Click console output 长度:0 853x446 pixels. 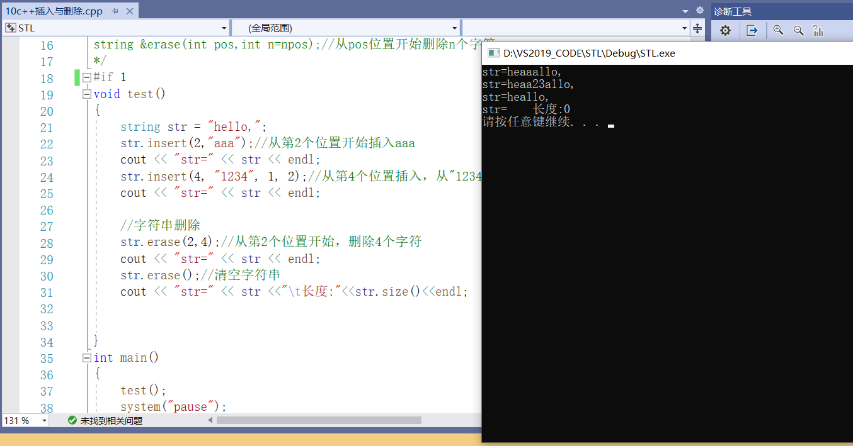[552, 109]
